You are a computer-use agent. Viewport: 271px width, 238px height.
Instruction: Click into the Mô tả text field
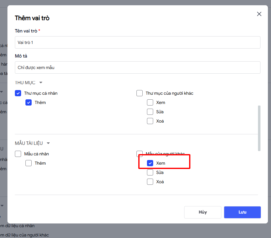coord(137,67)
